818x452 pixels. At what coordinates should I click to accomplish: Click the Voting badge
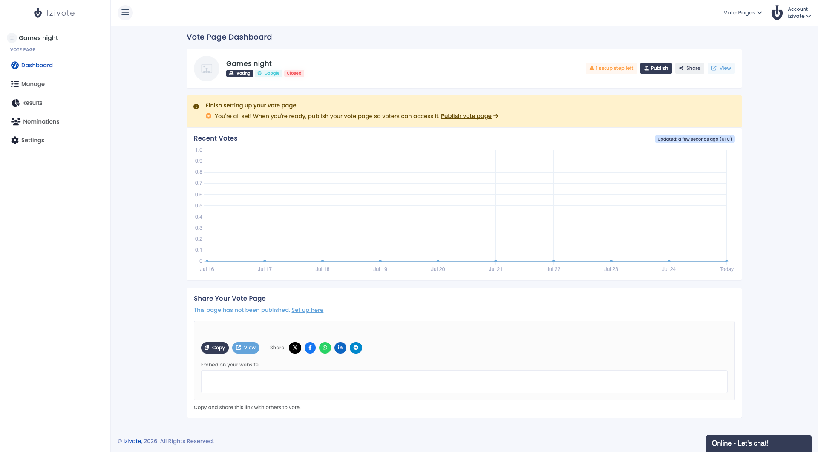click(x=239, y=73)
